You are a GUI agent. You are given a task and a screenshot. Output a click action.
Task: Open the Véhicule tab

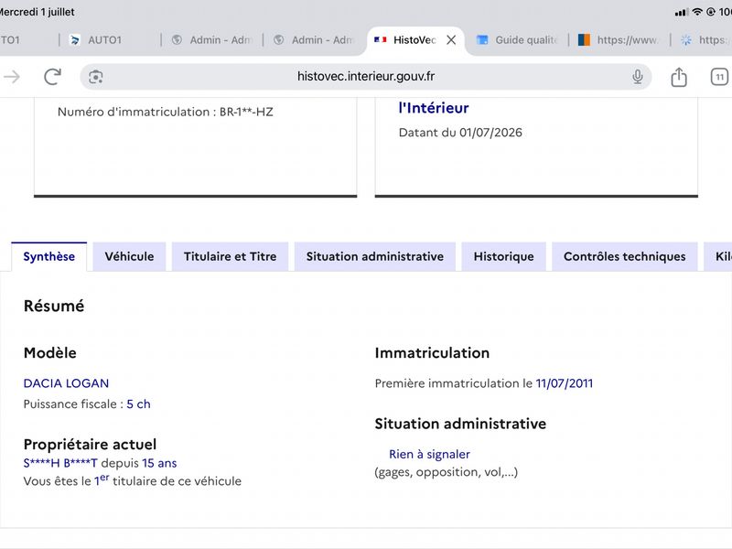click(x=129, y=256)
